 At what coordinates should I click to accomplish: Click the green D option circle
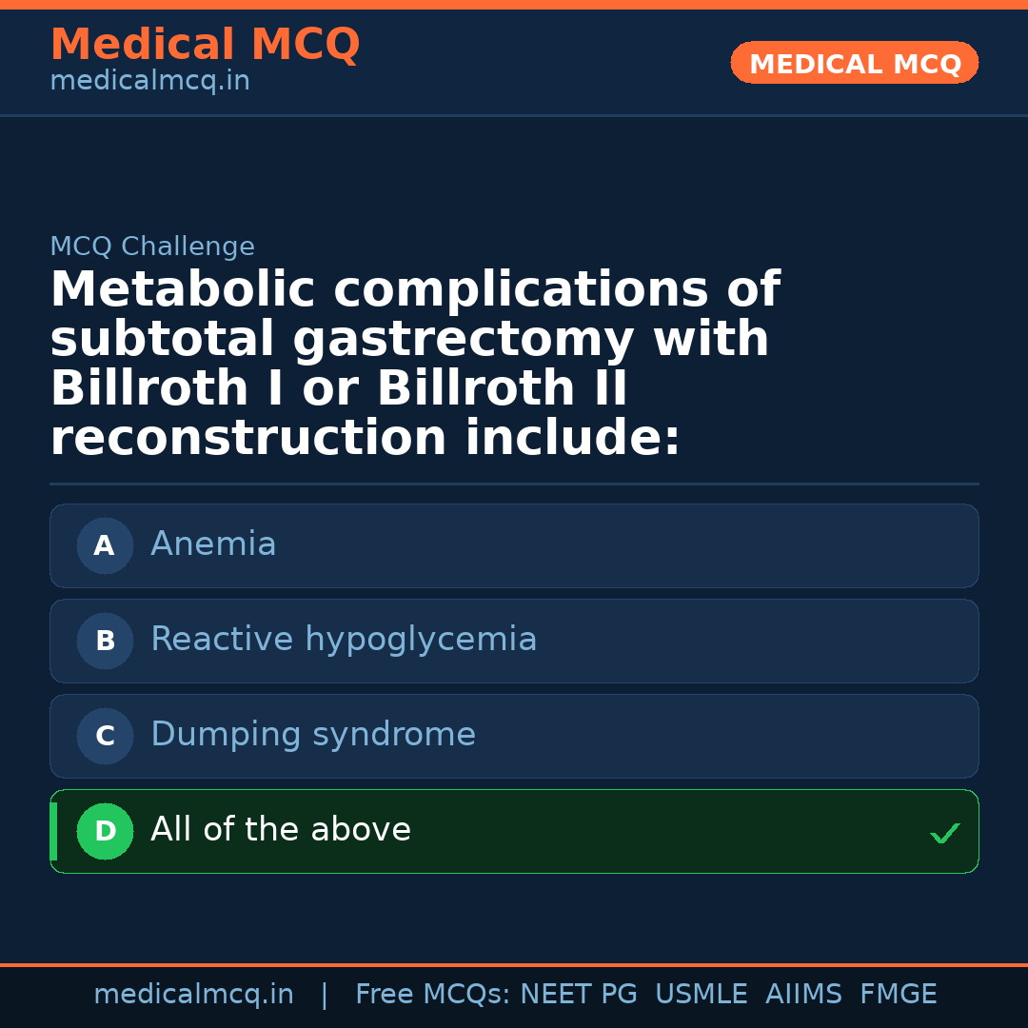(x=105, y=831)
